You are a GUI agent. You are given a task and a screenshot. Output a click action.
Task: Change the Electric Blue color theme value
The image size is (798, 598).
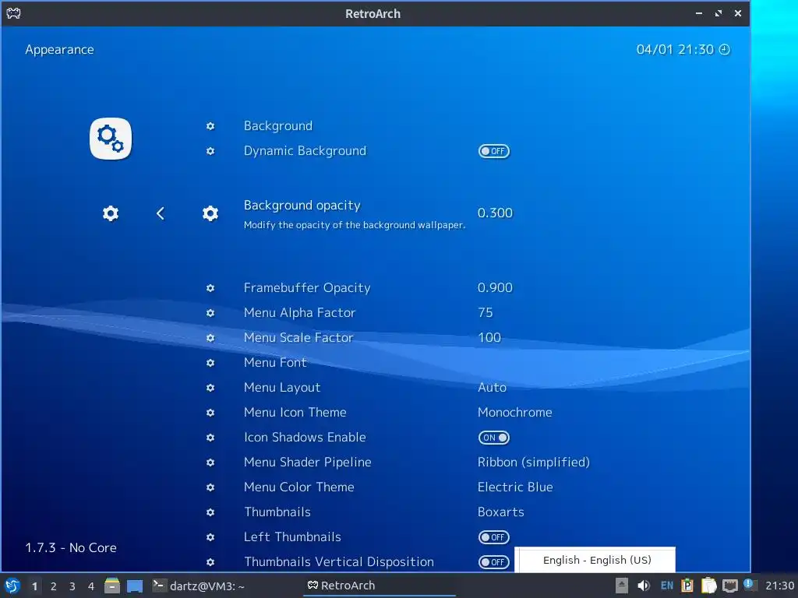515,487
